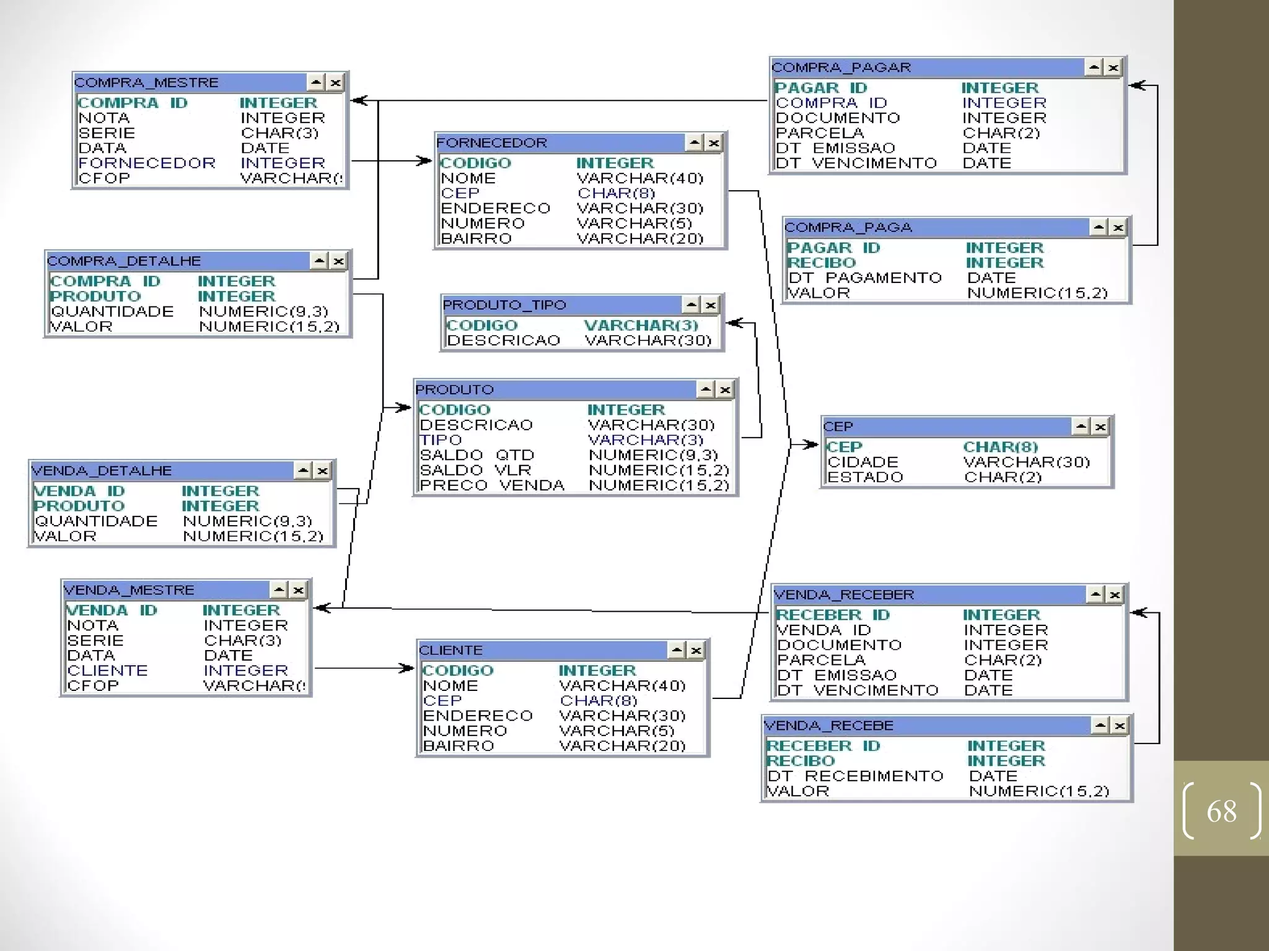Collapse the COMPRA_PAGA table window
Screen dimensions: 1269x951
tap(1099, 227)
